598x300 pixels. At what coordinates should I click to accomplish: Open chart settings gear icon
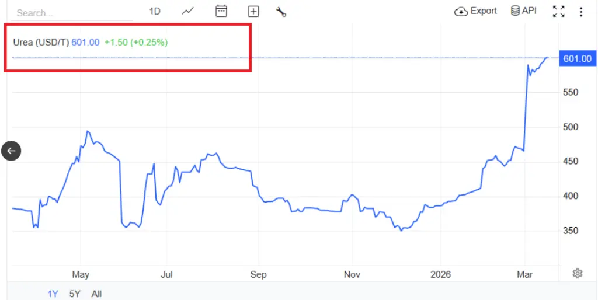click(578, 273)
